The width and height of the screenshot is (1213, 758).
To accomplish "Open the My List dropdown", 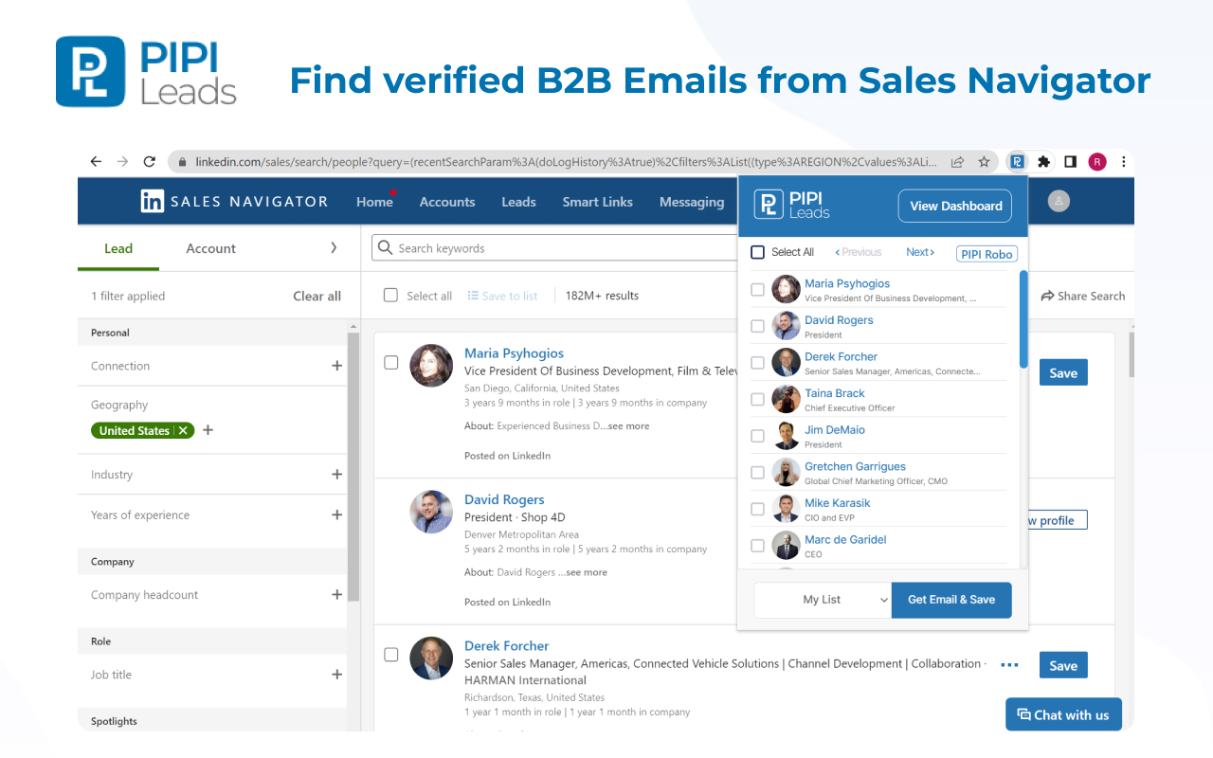I will coord(823,600).
